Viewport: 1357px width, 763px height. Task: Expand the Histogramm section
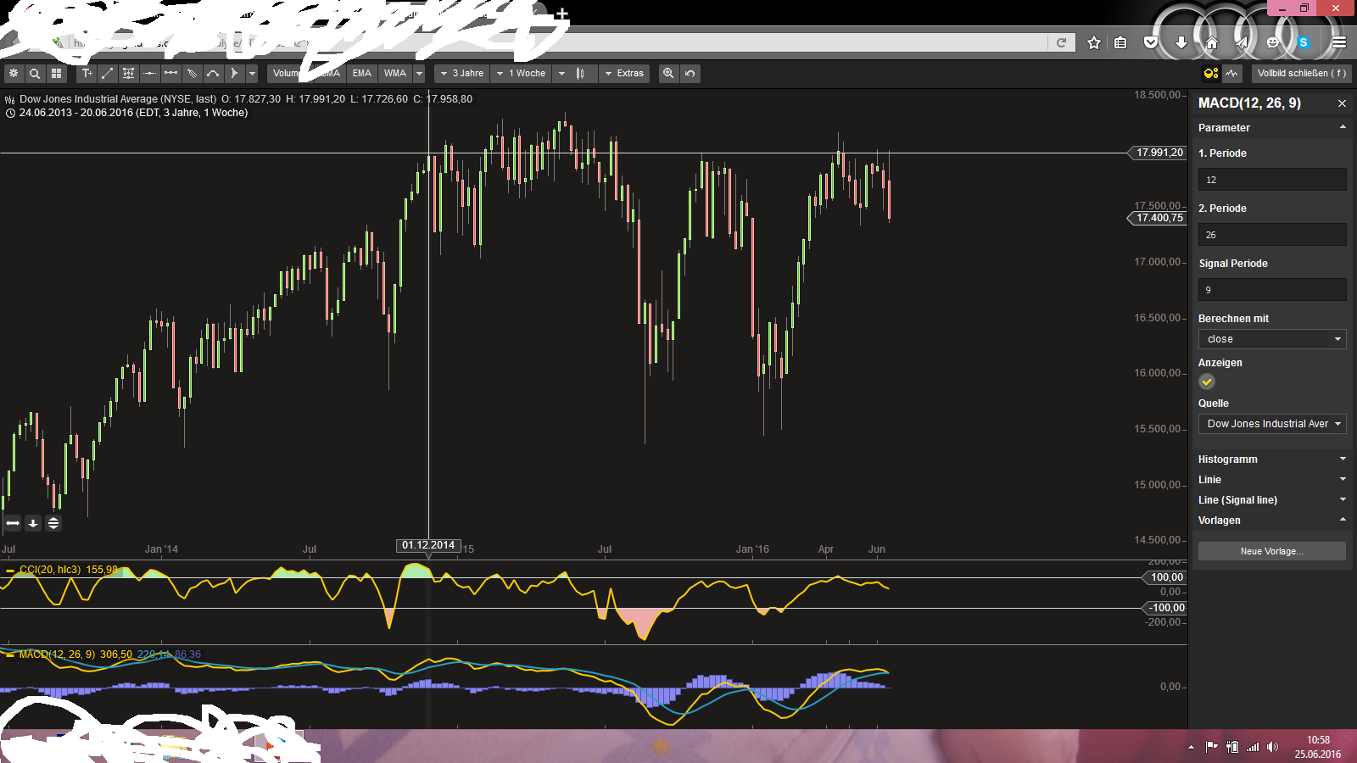click(x=1272, y=459)
